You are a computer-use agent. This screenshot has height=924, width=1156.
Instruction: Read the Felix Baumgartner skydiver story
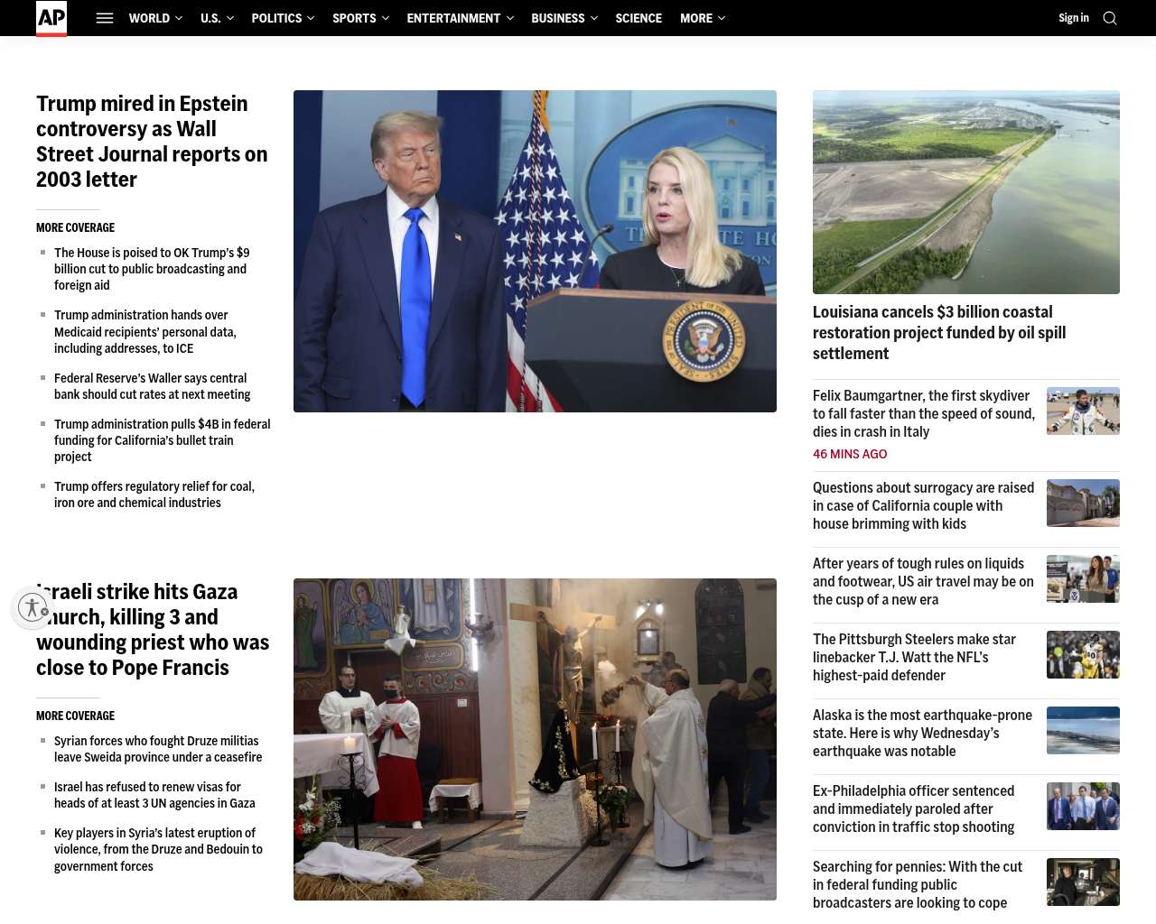[x=924, y=414]
